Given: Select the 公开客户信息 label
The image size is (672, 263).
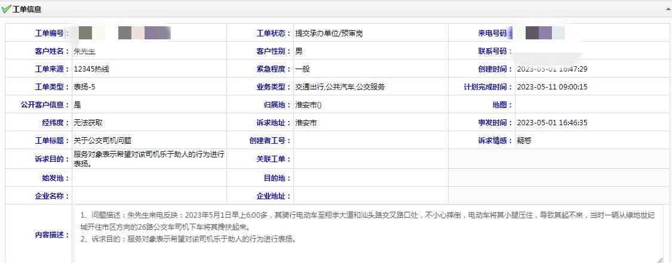Looking at the screenshot, I should coord(45,105).
